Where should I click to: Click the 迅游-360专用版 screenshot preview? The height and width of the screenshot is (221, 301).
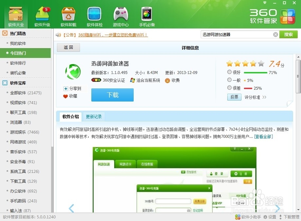click(175, 180)
